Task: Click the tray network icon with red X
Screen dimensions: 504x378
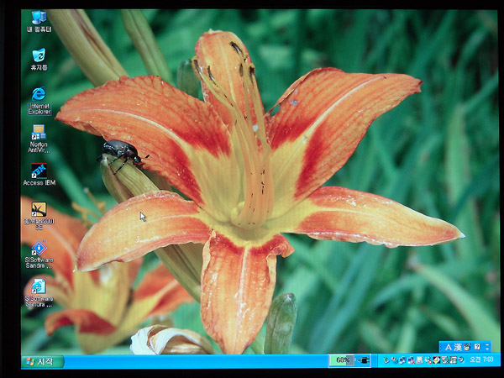Action: (x=412, y=360)
